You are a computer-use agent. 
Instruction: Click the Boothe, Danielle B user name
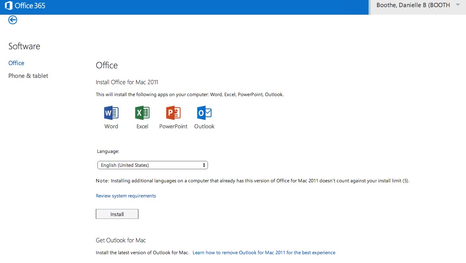pyautogui.click(x=413, y=5)
